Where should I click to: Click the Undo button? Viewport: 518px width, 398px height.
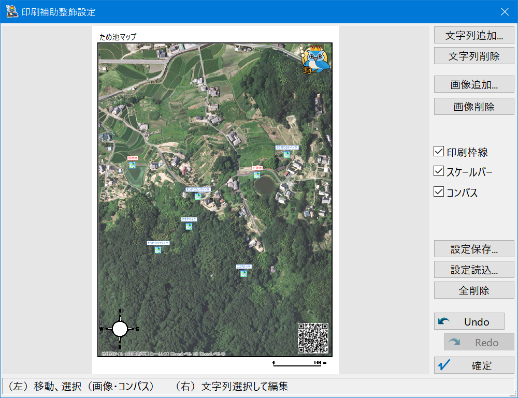pos(469,321)
